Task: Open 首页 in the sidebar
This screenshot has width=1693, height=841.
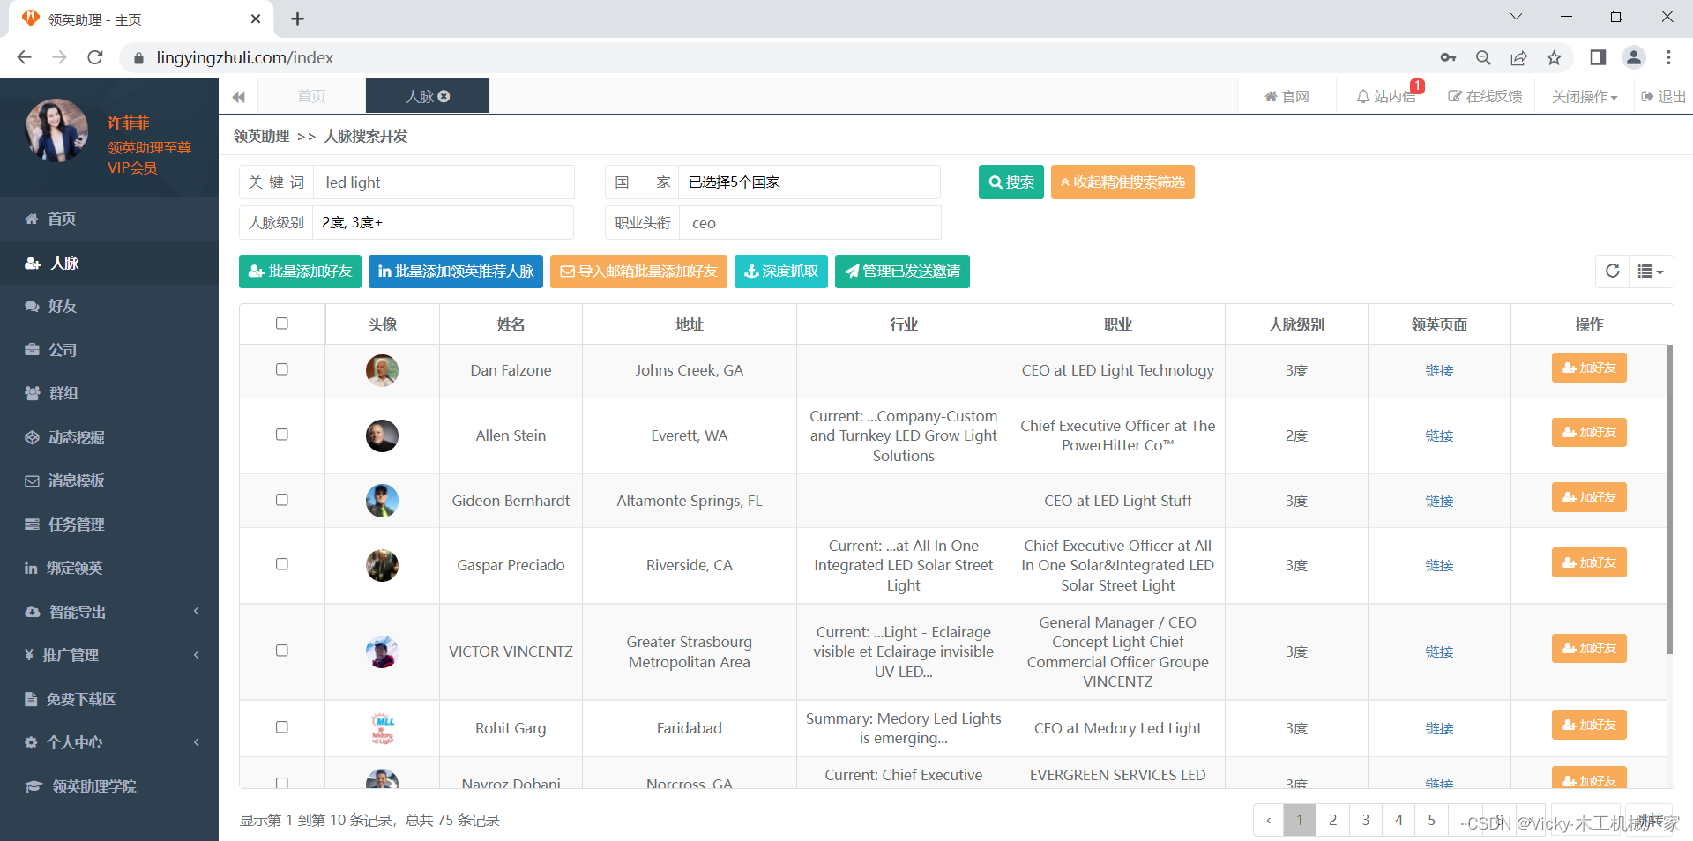Action: [109, 219]
